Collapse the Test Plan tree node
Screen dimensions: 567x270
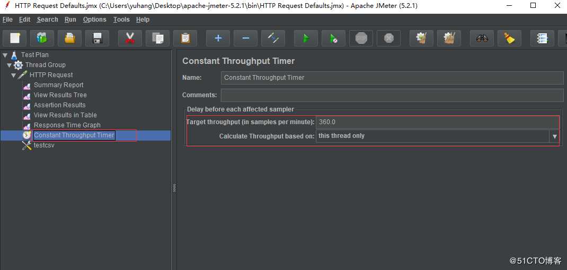click(5, 55)
